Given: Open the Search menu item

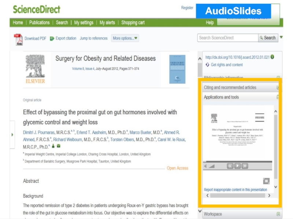Looking at the screenshot, I should coord(62,23).
